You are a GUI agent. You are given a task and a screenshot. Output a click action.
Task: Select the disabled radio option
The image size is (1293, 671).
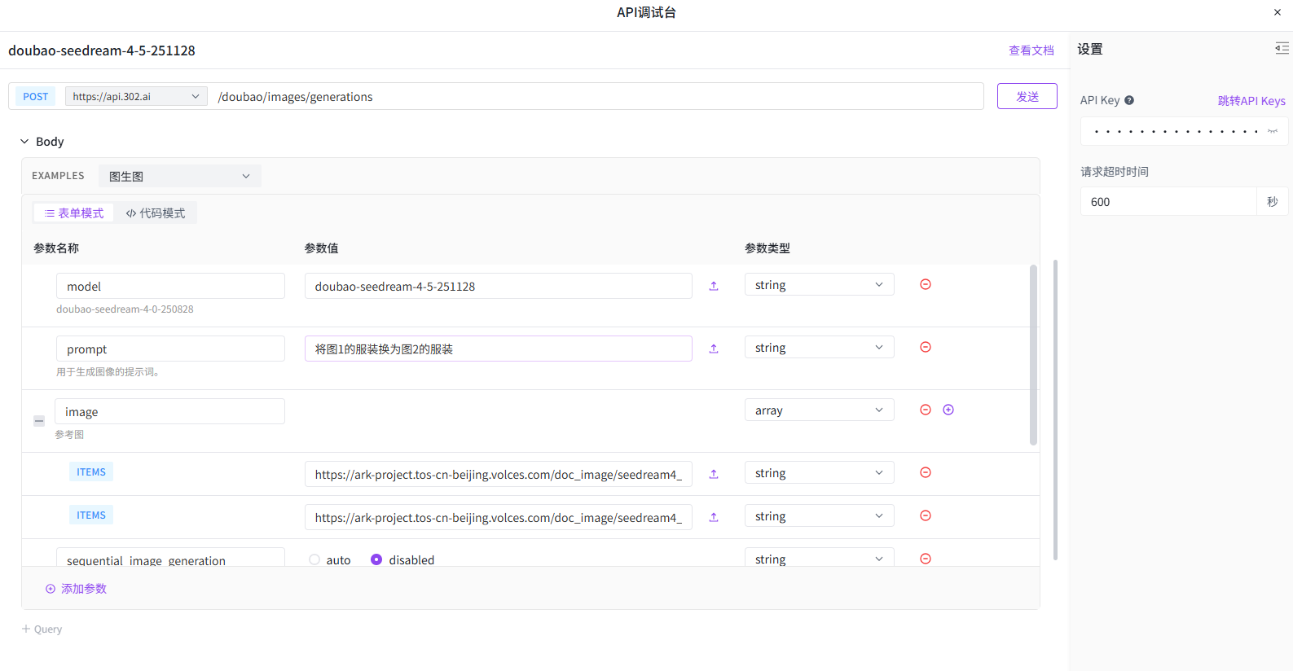click(x=376, y=559)
